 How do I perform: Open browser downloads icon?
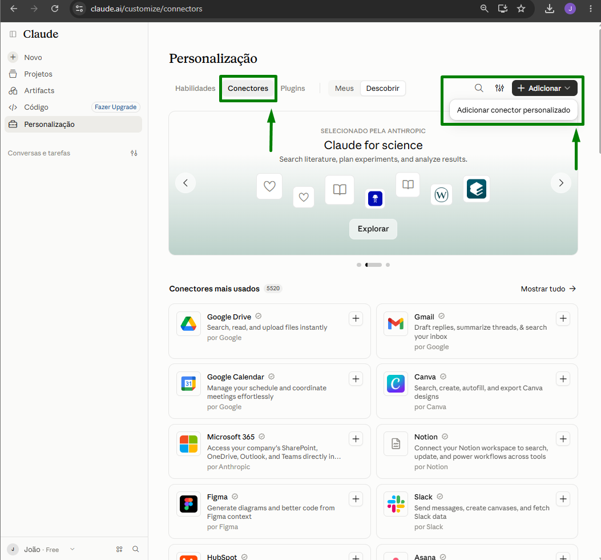coord(550,9)
